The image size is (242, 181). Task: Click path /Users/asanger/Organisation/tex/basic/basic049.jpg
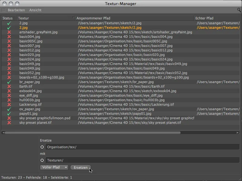[121, 68]
